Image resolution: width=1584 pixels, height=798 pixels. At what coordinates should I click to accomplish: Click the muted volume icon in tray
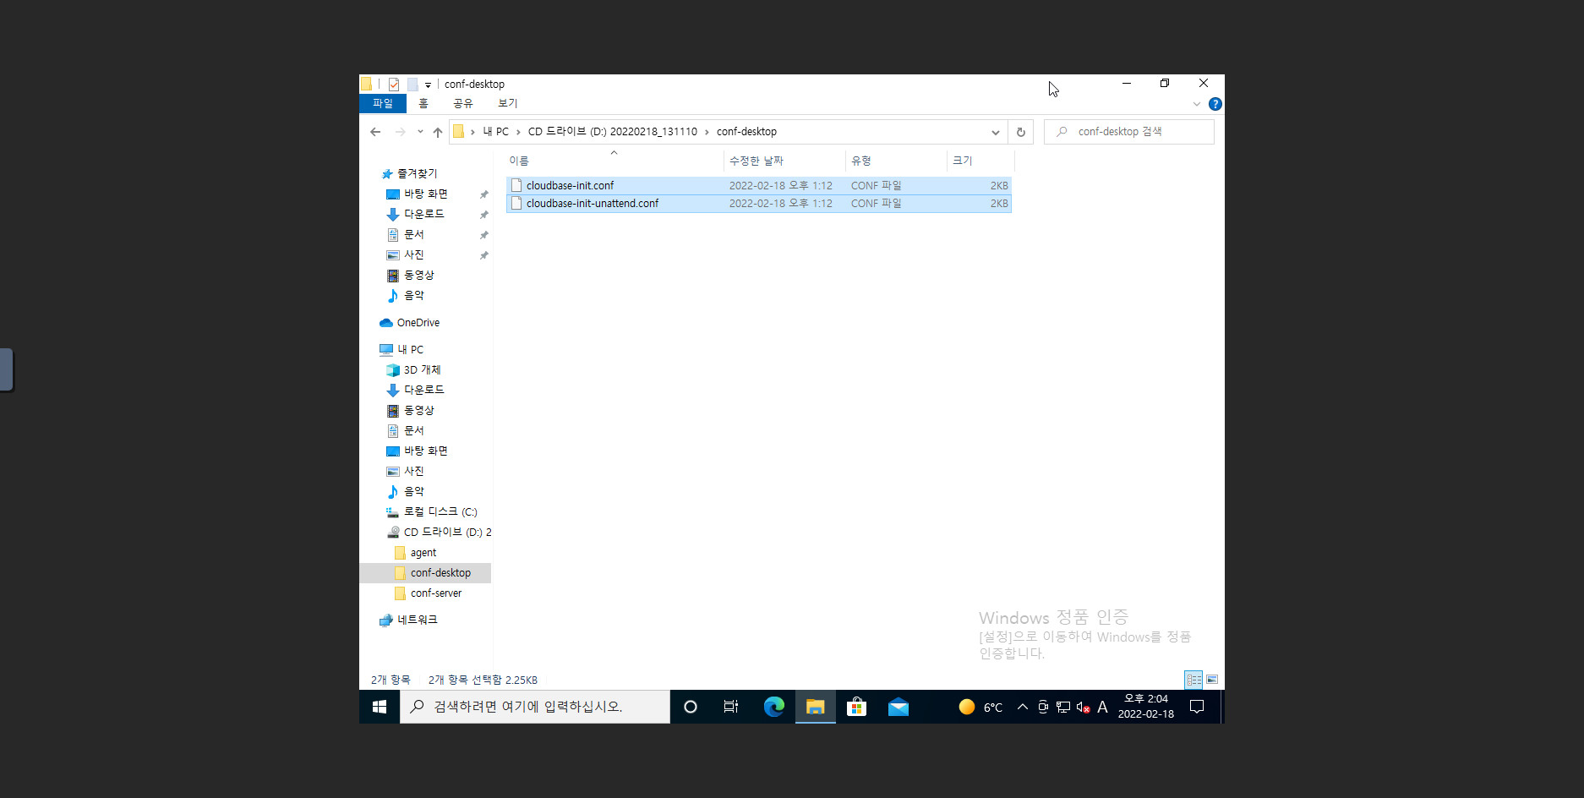point(1083,707)
